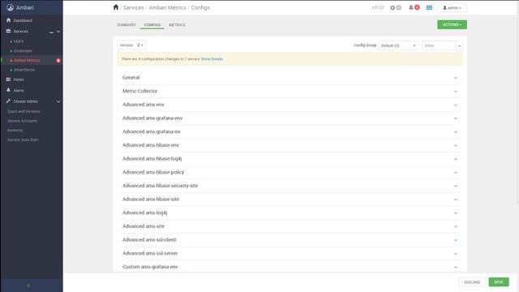The width and height of the screenshot is (519, 292).
Task: Open Kerberos admin page
Action: [15, 131]
